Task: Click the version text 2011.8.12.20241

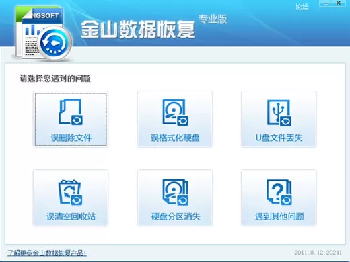Action: coord(318,253)
